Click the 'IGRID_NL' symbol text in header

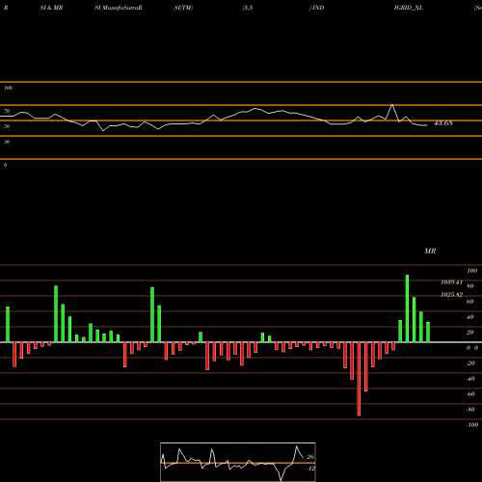(409, 8)
